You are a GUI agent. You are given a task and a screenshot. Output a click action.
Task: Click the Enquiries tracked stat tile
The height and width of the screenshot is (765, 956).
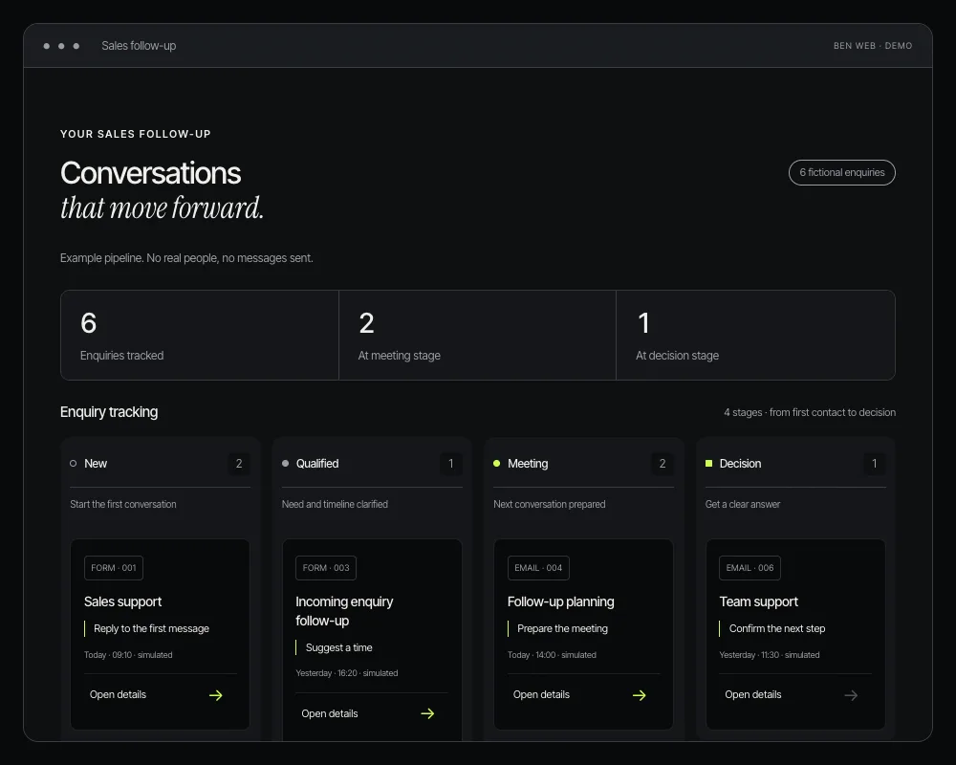[x=200, y=335]
